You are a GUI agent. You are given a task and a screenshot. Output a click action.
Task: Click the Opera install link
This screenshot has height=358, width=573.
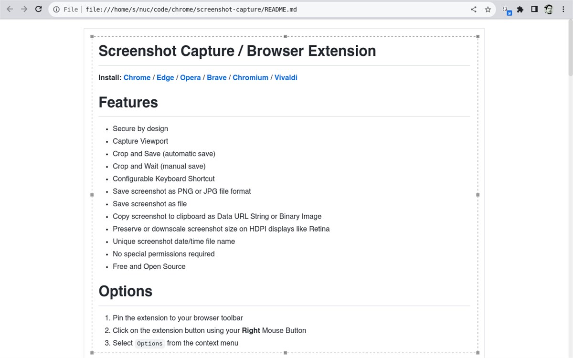click(191, 77)
